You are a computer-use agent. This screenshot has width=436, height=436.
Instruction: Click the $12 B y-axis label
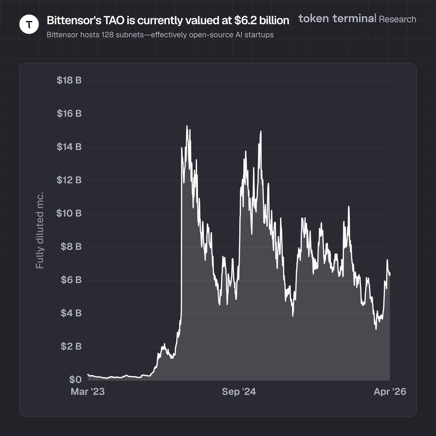(69, 180)
